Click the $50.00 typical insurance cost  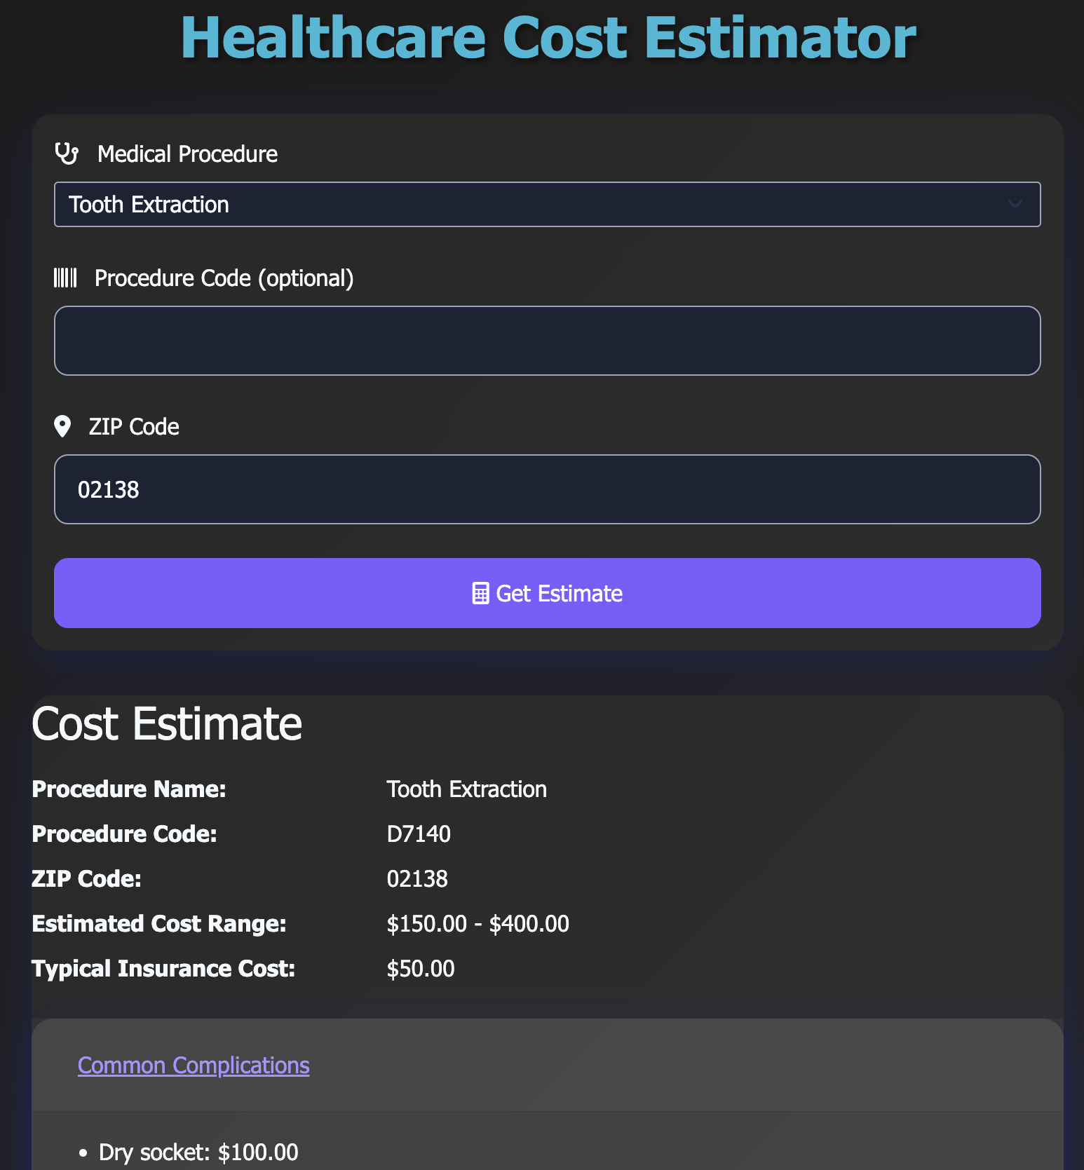(x=421, y=968)
